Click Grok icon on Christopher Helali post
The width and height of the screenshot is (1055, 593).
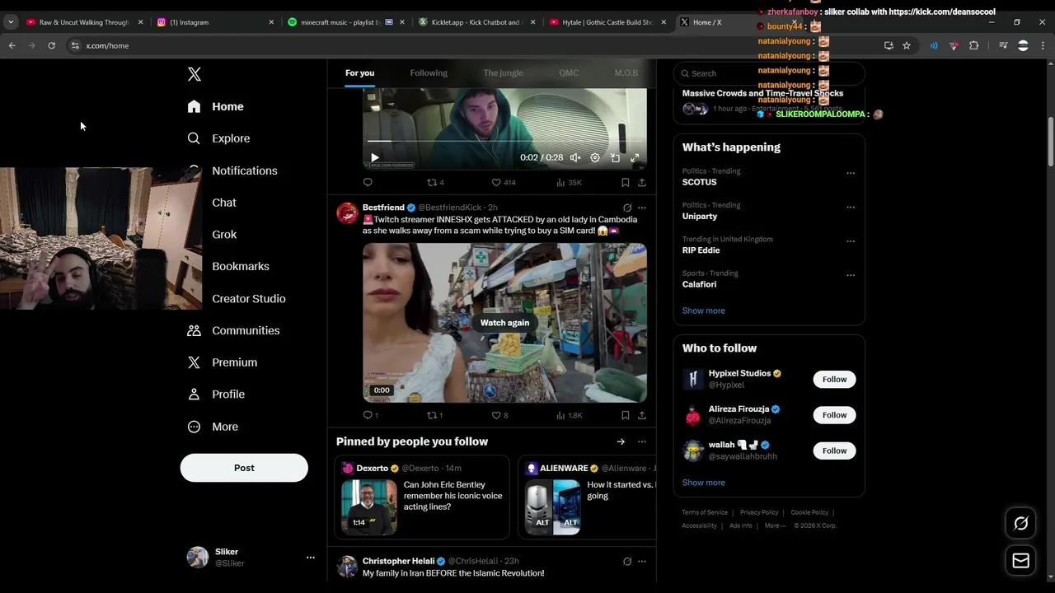626,562
